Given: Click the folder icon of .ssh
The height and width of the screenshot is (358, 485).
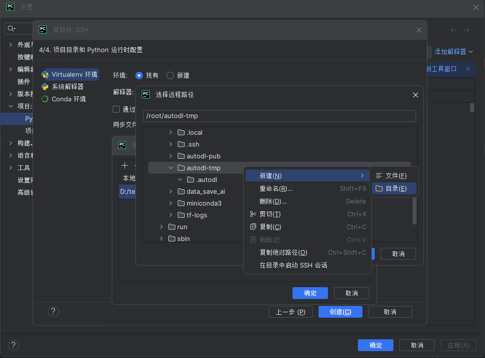Looking at the screenshot, I should (x=181, y=144).
